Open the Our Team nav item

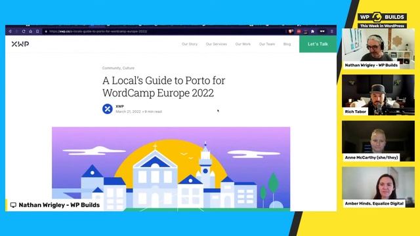tap(267, 44)
